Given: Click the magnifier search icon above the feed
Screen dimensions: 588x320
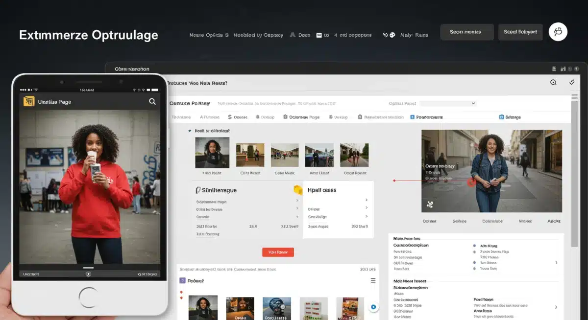Looking at the screenshot, I should tap(554, 82).
